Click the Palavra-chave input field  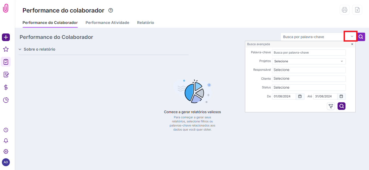pyautogui.click(x=309, y=52)
